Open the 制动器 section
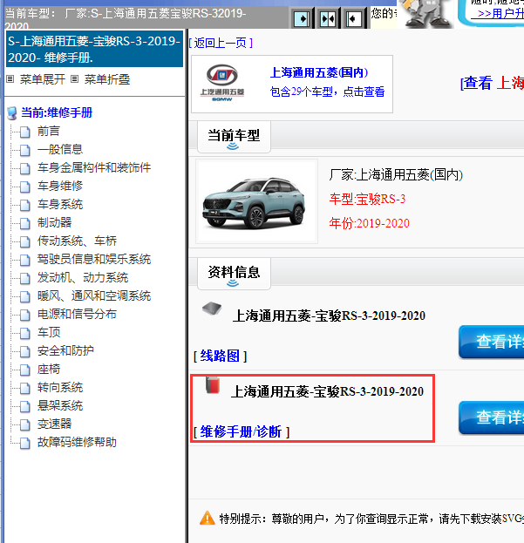 54,222
